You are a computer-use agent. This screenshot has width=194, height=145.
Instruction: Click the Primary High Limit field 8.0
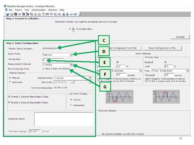tap(168, 66)
